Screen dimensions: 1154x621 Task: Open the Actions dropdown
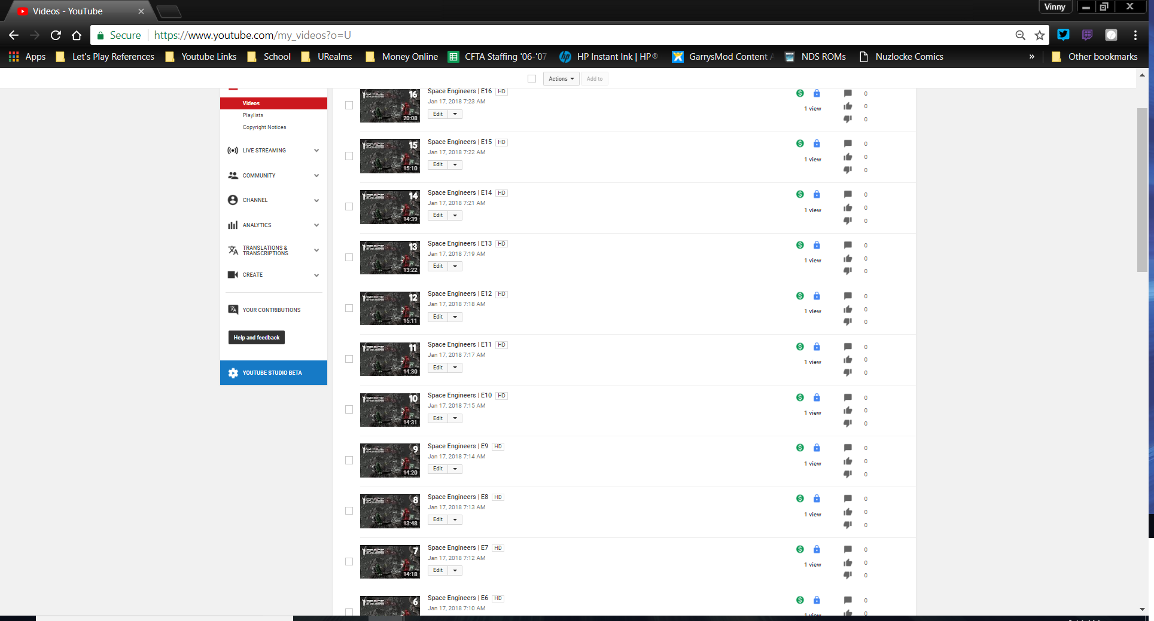(561, 79)
